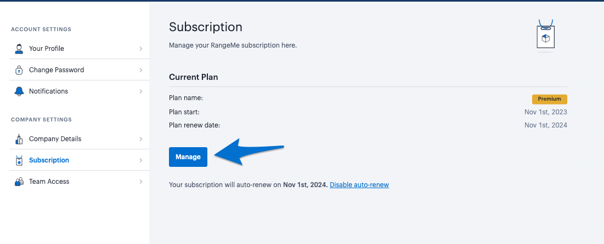Go to Change Password settings
This screenshot has height=244, width=604.
click(79, 70)
